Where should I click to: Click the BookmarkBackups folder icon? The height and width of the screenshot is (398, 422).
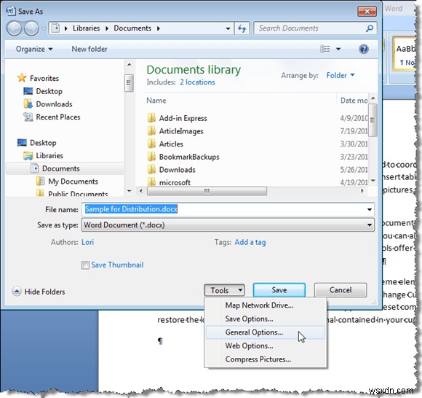151,157
